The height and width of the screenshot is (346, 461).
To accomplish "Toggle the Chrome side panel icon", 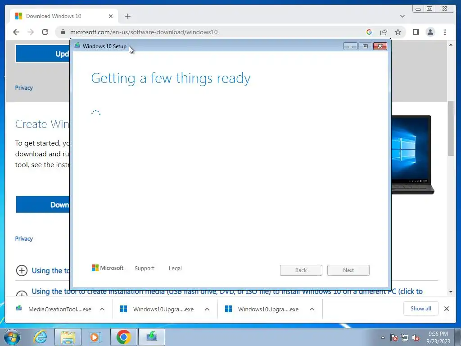I will 416,32.
